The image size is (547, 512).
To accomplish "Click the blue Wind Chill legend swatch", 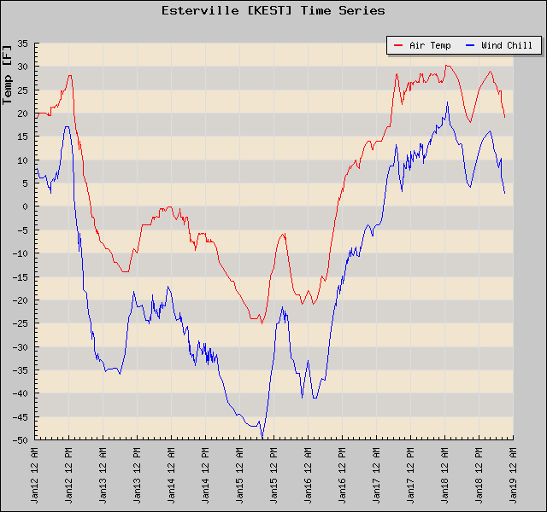I will coord(470,45).
